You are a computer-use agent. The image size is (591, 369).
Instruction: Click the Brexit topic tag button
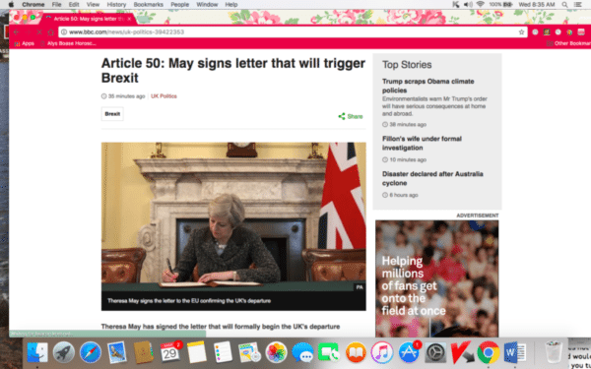[112, 114]
